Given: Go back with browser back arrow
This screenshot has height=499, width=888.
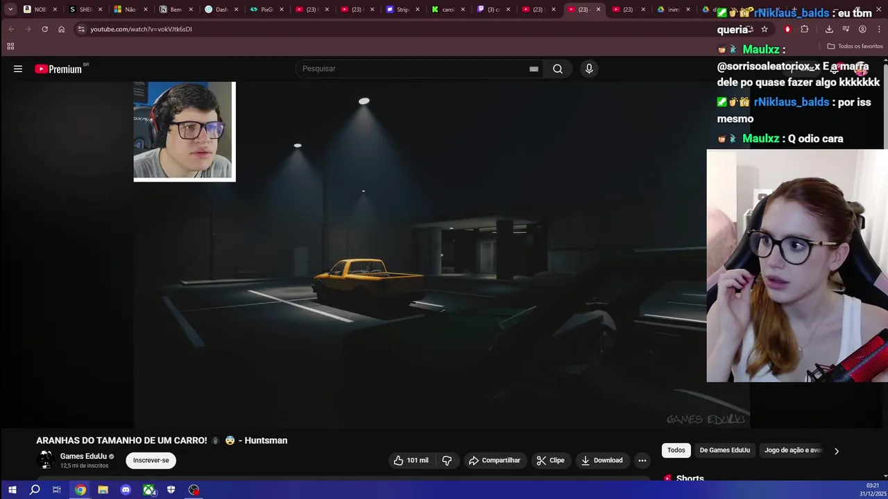Looking at the screenshot, I should click(x=11, y=29).
